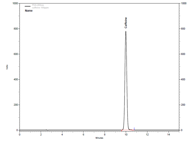Click the black legend line sample
189x141 pixels.
27,6
